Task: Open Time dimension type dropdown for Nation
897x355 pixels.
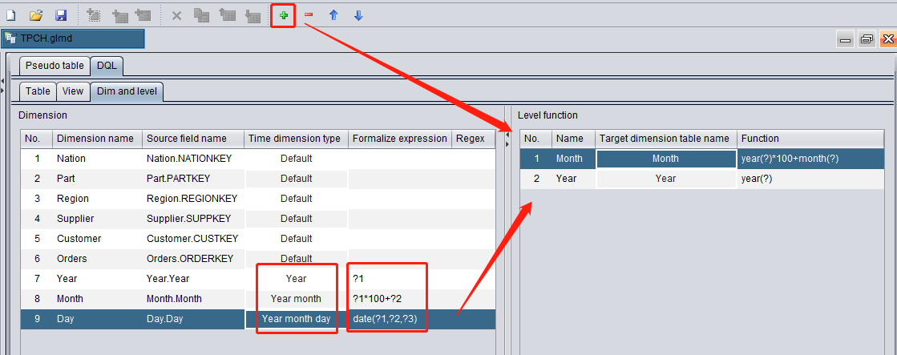Action: click(x=297, y=159)
